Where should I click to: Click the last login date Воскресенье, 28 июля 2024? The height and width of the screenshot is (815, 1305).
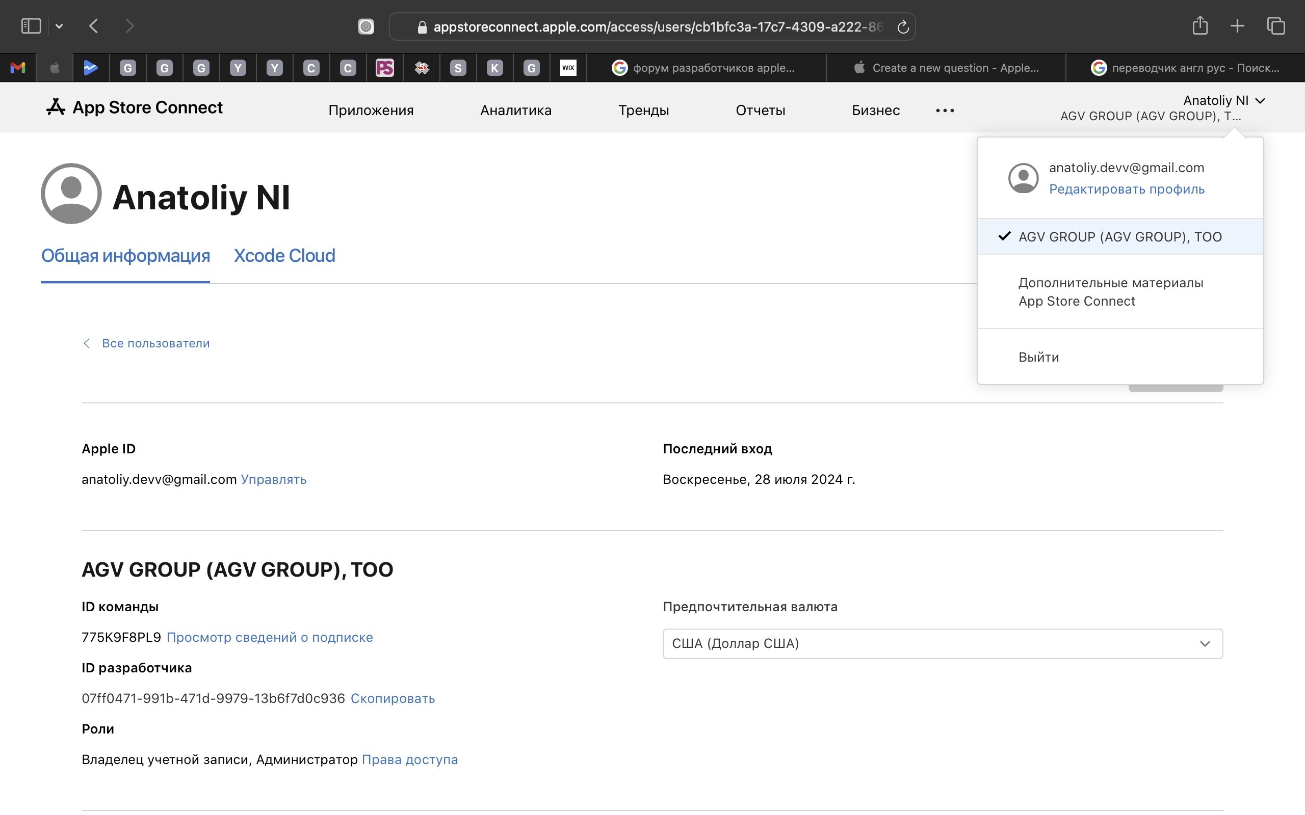click(x=759, y=479)
